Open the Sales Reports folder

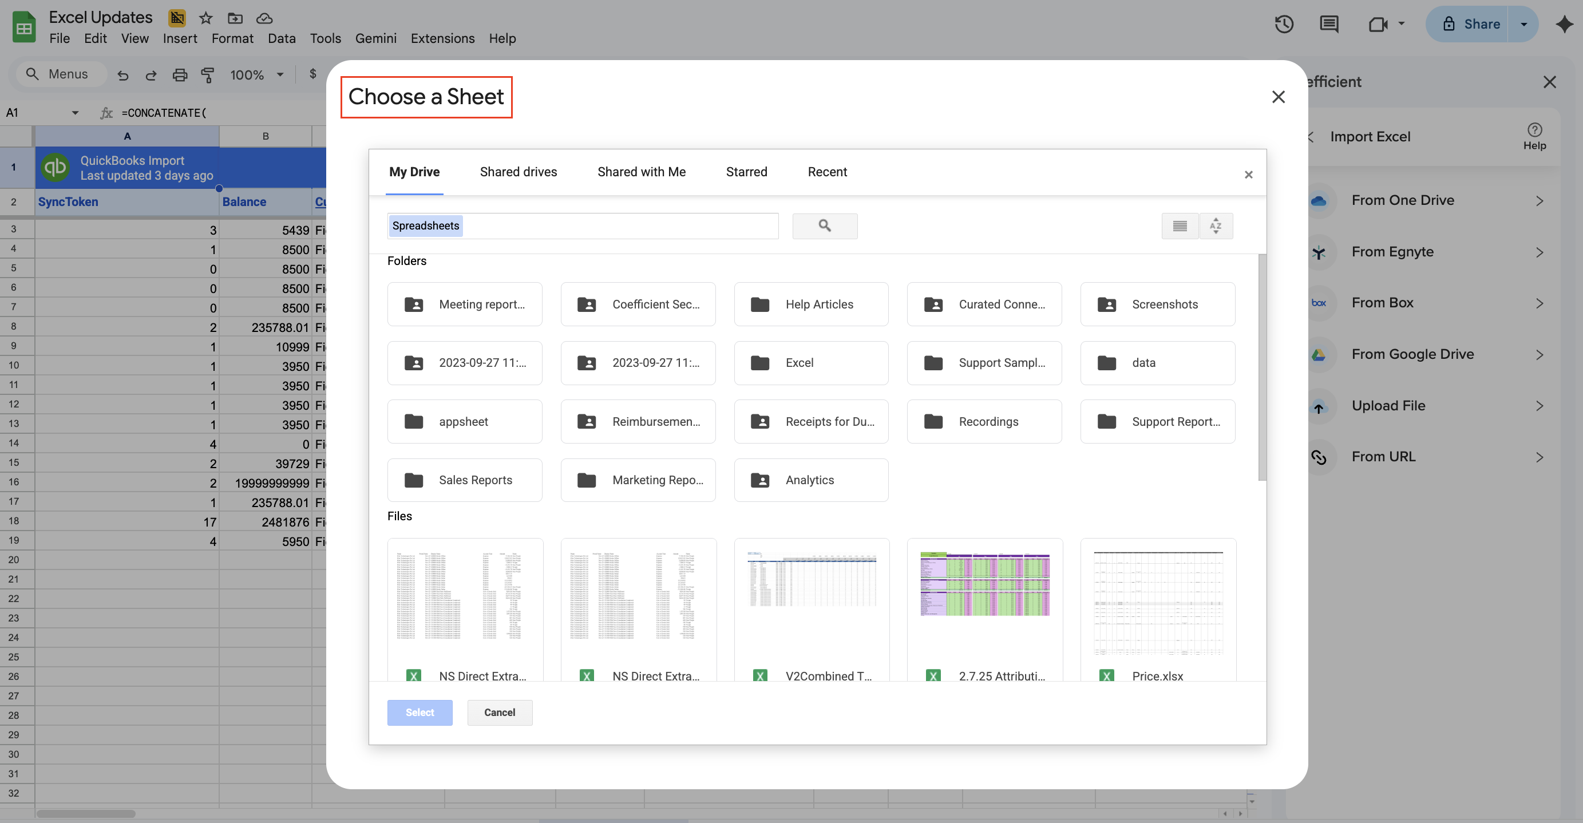pyautogui.click(x=465, y=480)
